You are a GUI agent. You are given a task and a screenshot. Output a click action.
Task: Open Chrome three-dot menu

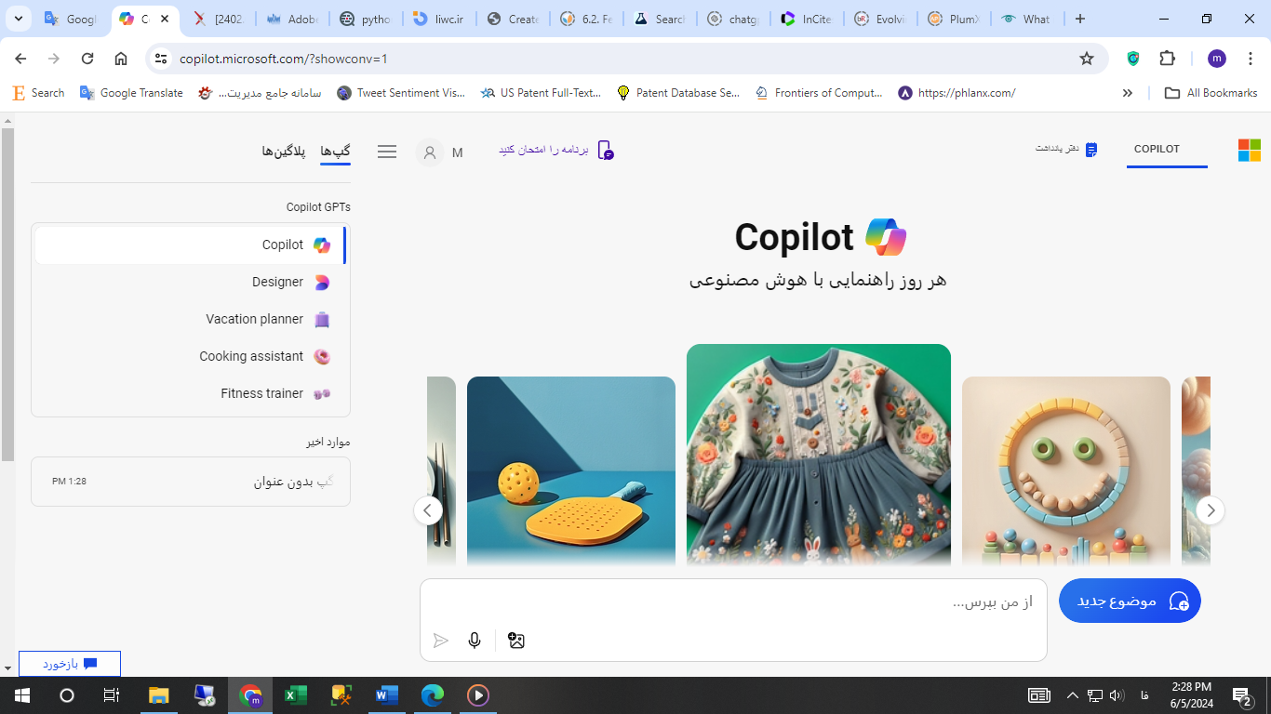pyautogui.click(x=1251, y=59)
